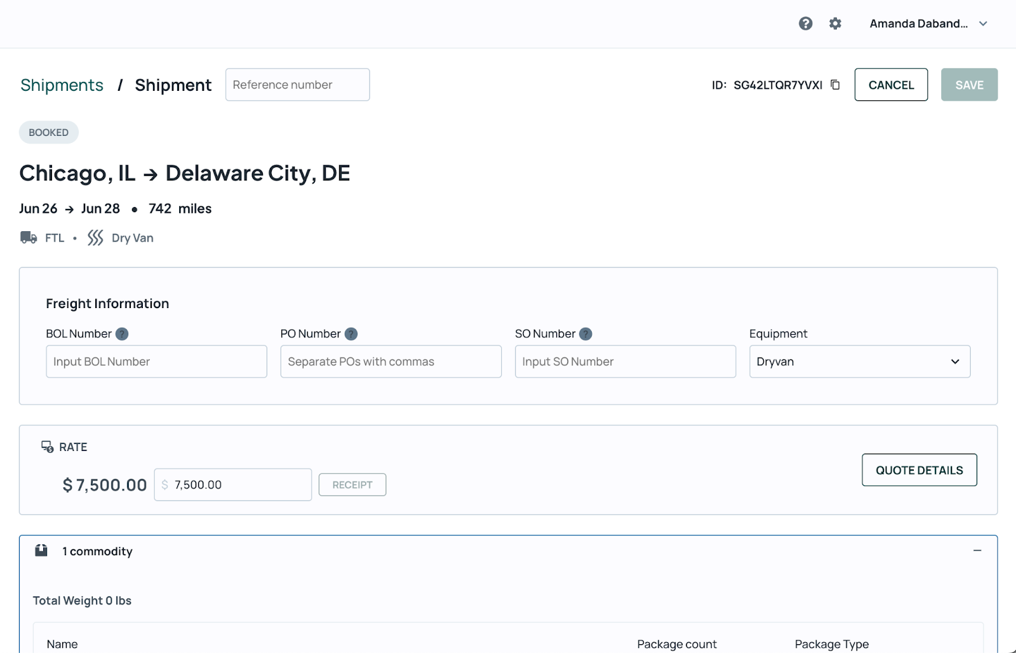Click the commodity package icon
The image size is (1016, 653).
click(41, 550)
